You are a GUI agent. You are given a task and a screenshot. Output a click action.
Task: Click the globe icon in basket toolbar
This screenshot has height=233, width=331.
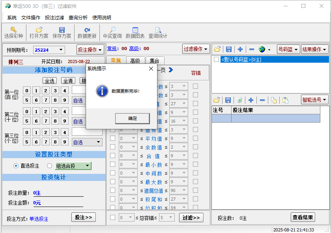[x=262, y=49]
